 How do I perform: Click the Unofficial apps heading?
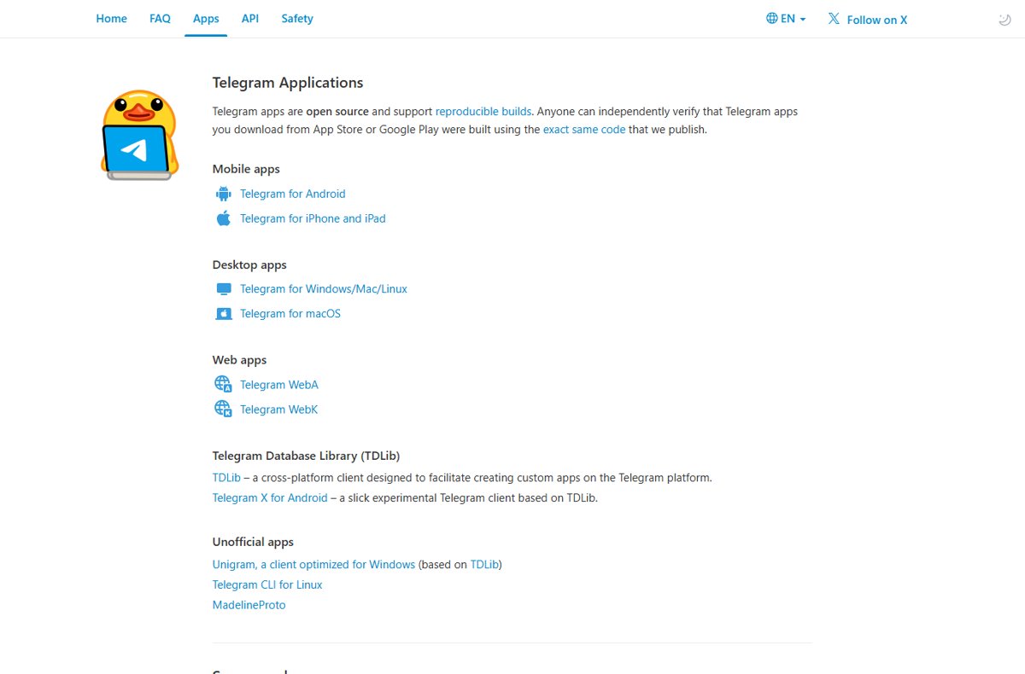[x=253, y=542]
